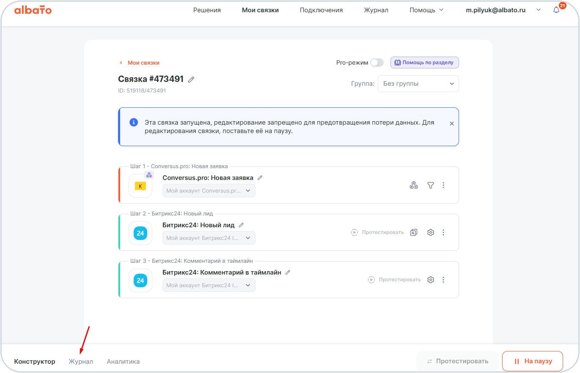Switch to the Конструктор bottom tab

tap(35, 362)
